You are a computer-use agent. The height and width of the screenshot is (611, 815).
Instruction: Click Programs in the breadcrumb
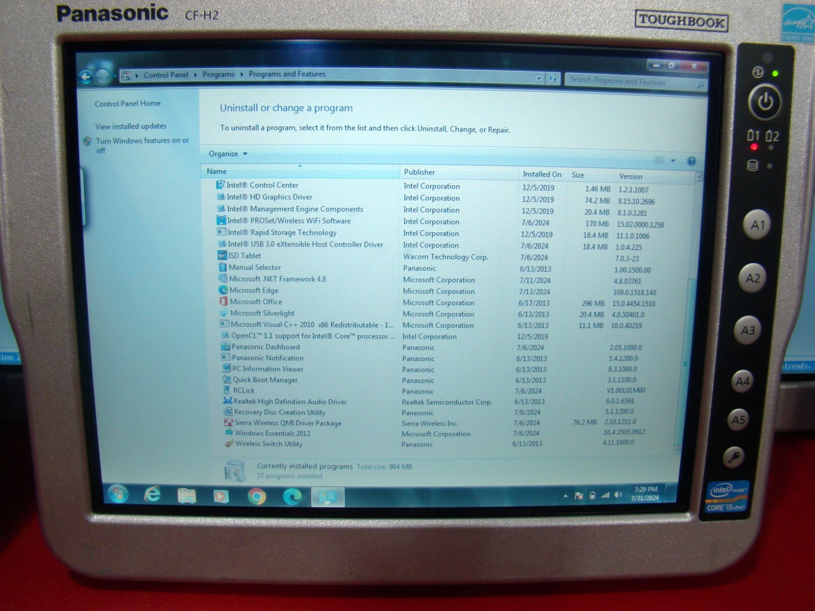[219, 74]
